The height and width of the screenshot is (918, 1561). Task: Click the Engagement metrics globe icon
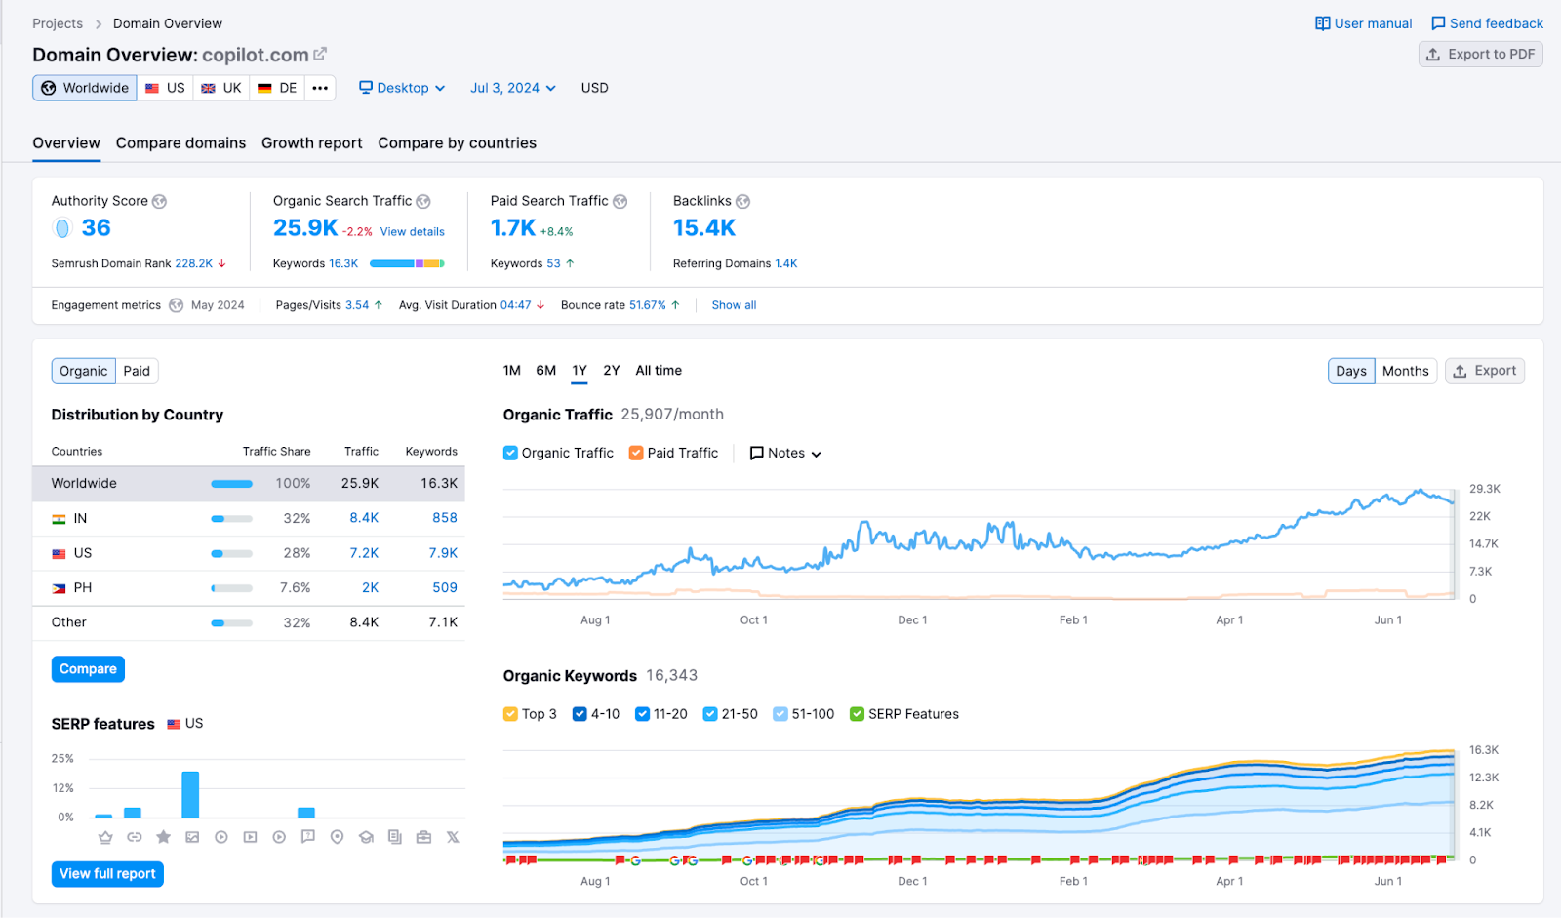tap(177, 305)
